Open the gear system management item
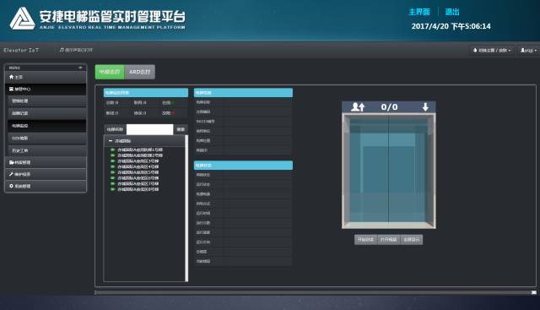 click(x=11, y=186)
